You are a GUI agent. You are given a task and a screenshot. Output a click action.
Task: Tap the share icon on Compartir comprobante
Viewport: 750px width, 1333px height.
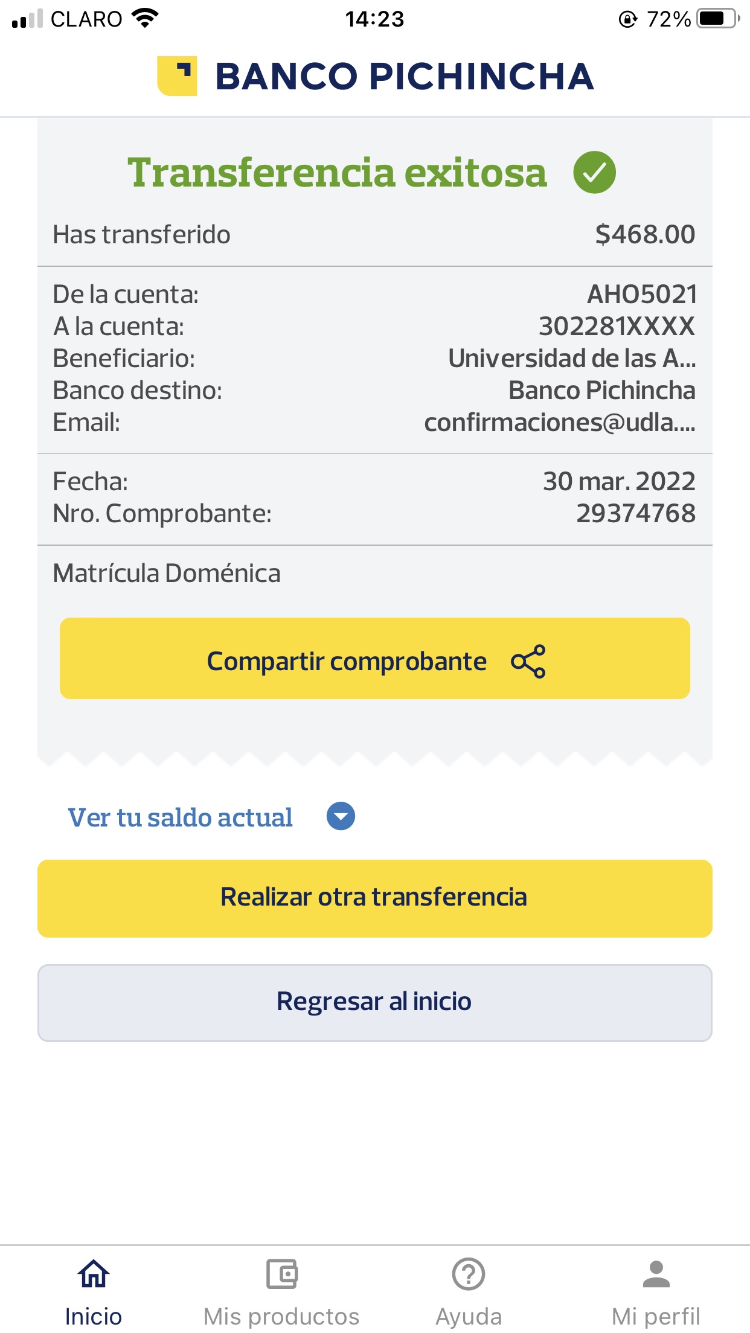point(528,662)
